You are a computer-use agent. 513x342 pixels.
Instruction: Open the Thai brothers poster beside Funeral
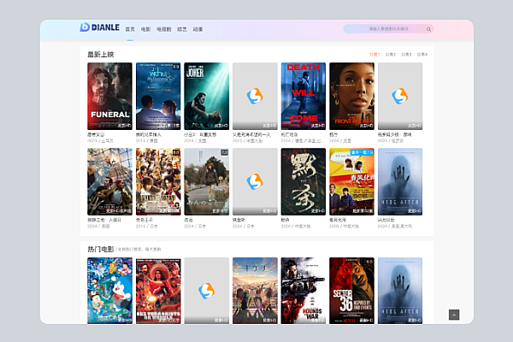[158, 97]
